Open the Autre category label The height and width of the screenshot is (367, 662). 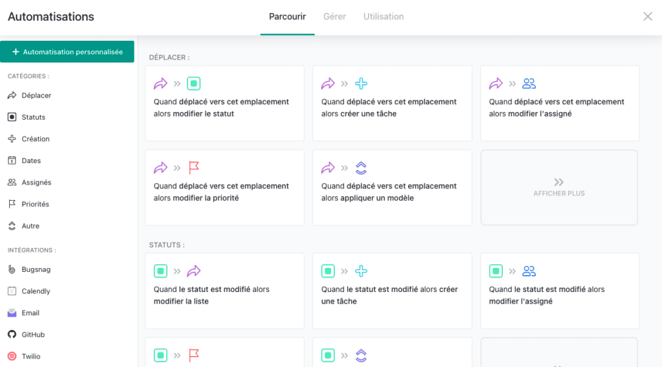[x=30, y=226]
